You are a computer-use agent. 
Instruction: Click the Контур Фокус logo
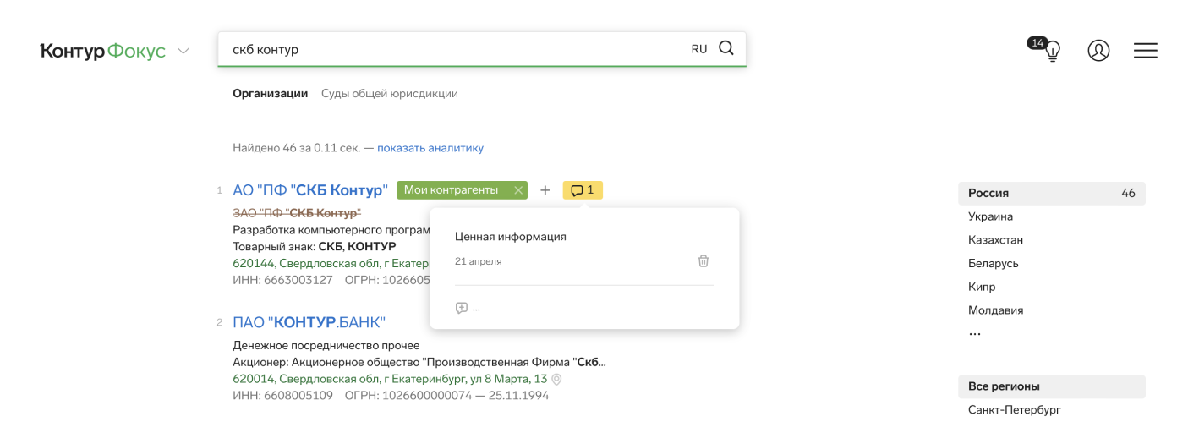point(102,52)
